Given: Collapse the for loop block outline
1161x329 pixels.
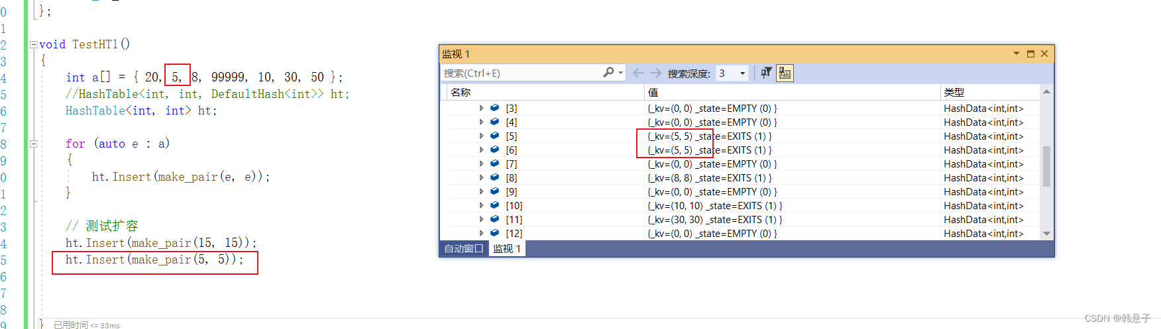Looking at the screenshot, I should (x=33, y=144).
